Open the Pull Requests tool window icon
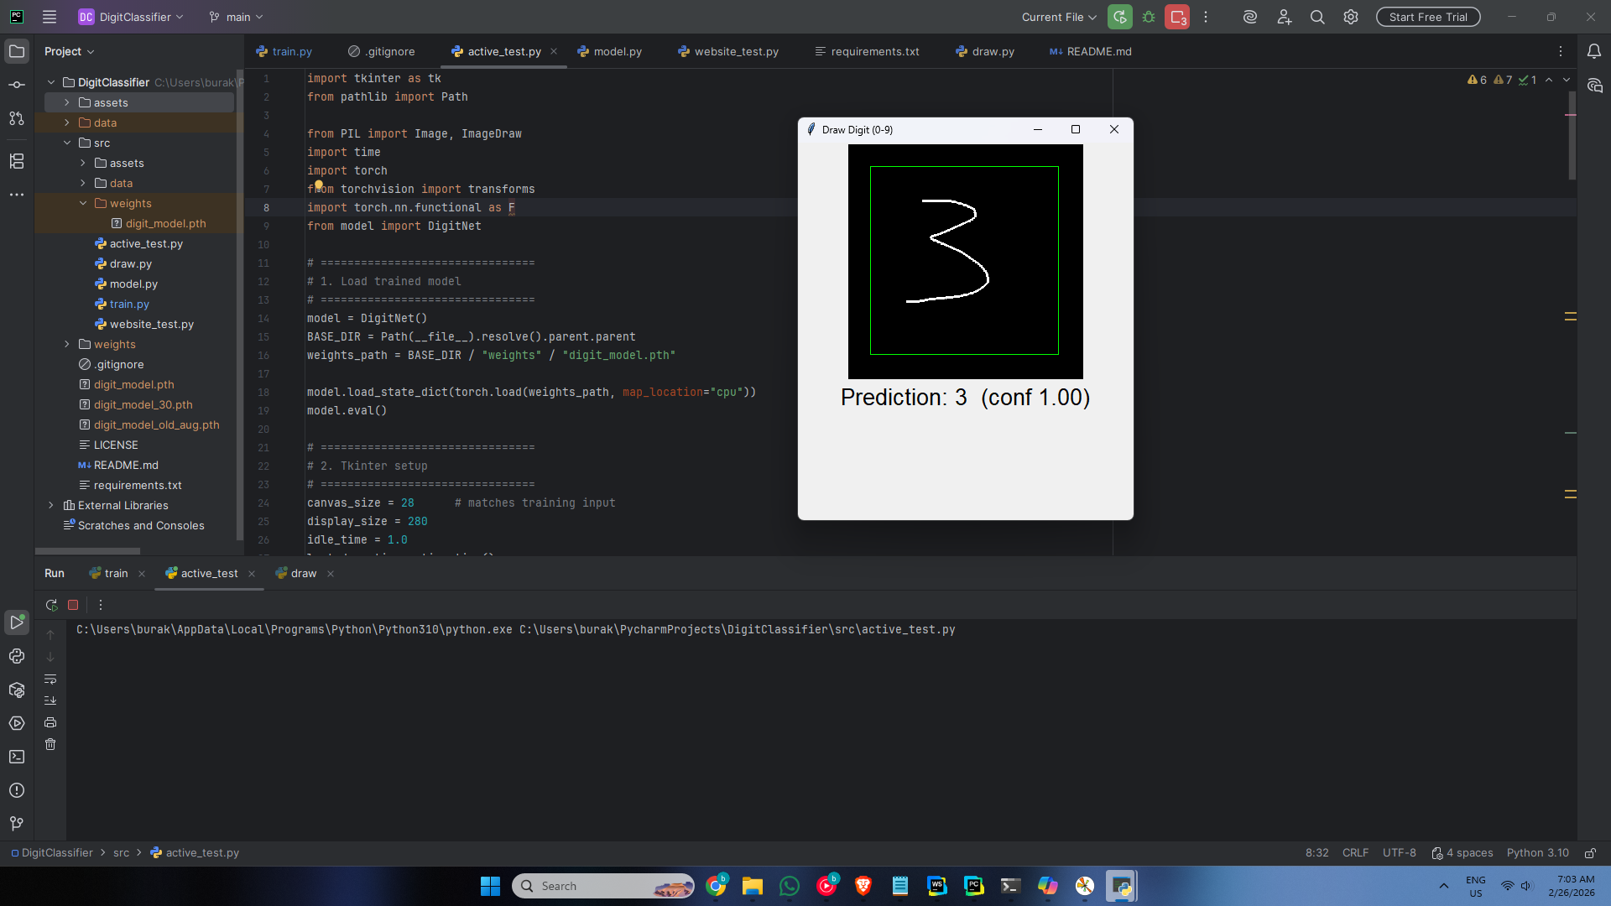The height and width of the screenshot is (906, 1611). (x=17, y=118)
